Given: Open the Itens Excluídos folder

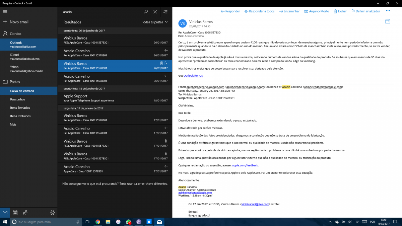Looking at the screenshot, I should [x=29, y=116].
